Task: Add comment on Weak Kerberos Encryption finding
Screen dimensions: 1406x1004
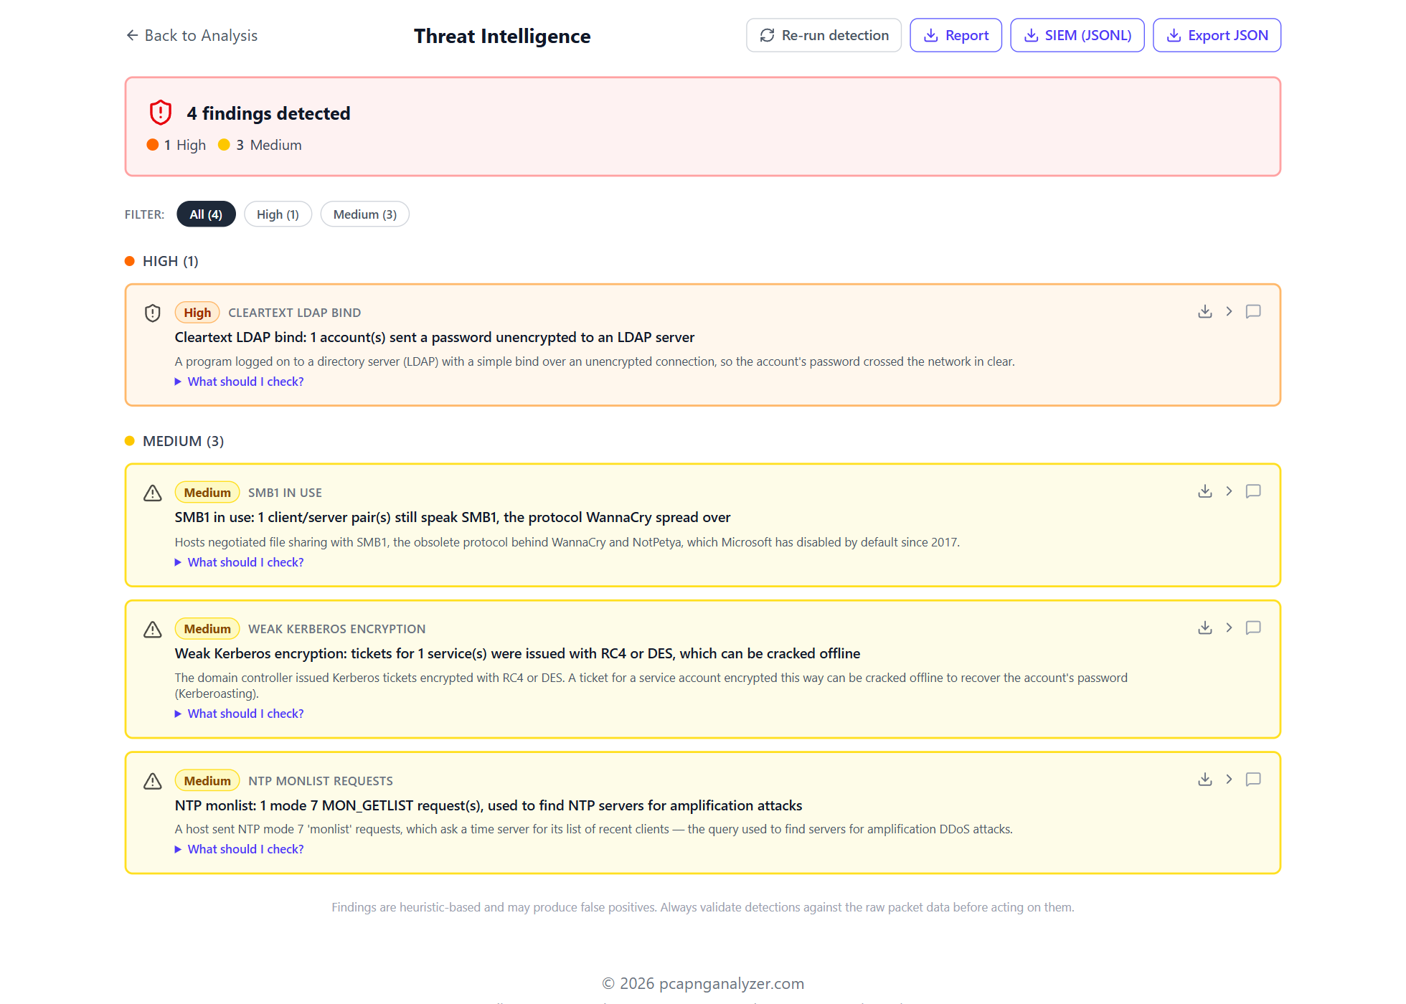Action: [1253, 627]
